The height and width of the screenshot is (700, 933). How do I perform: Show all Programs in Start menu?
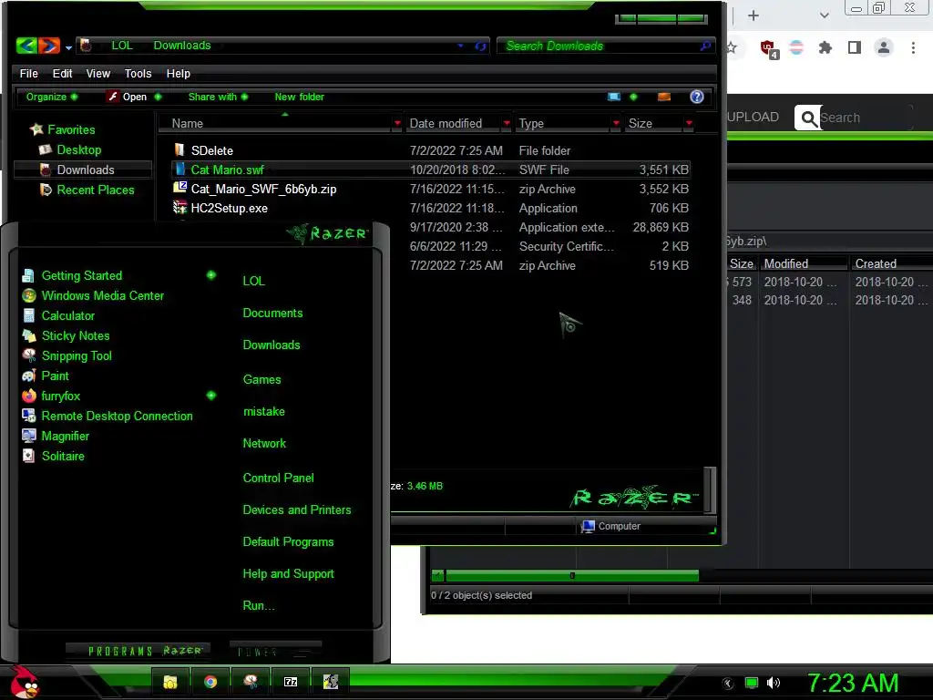point(138,651)
